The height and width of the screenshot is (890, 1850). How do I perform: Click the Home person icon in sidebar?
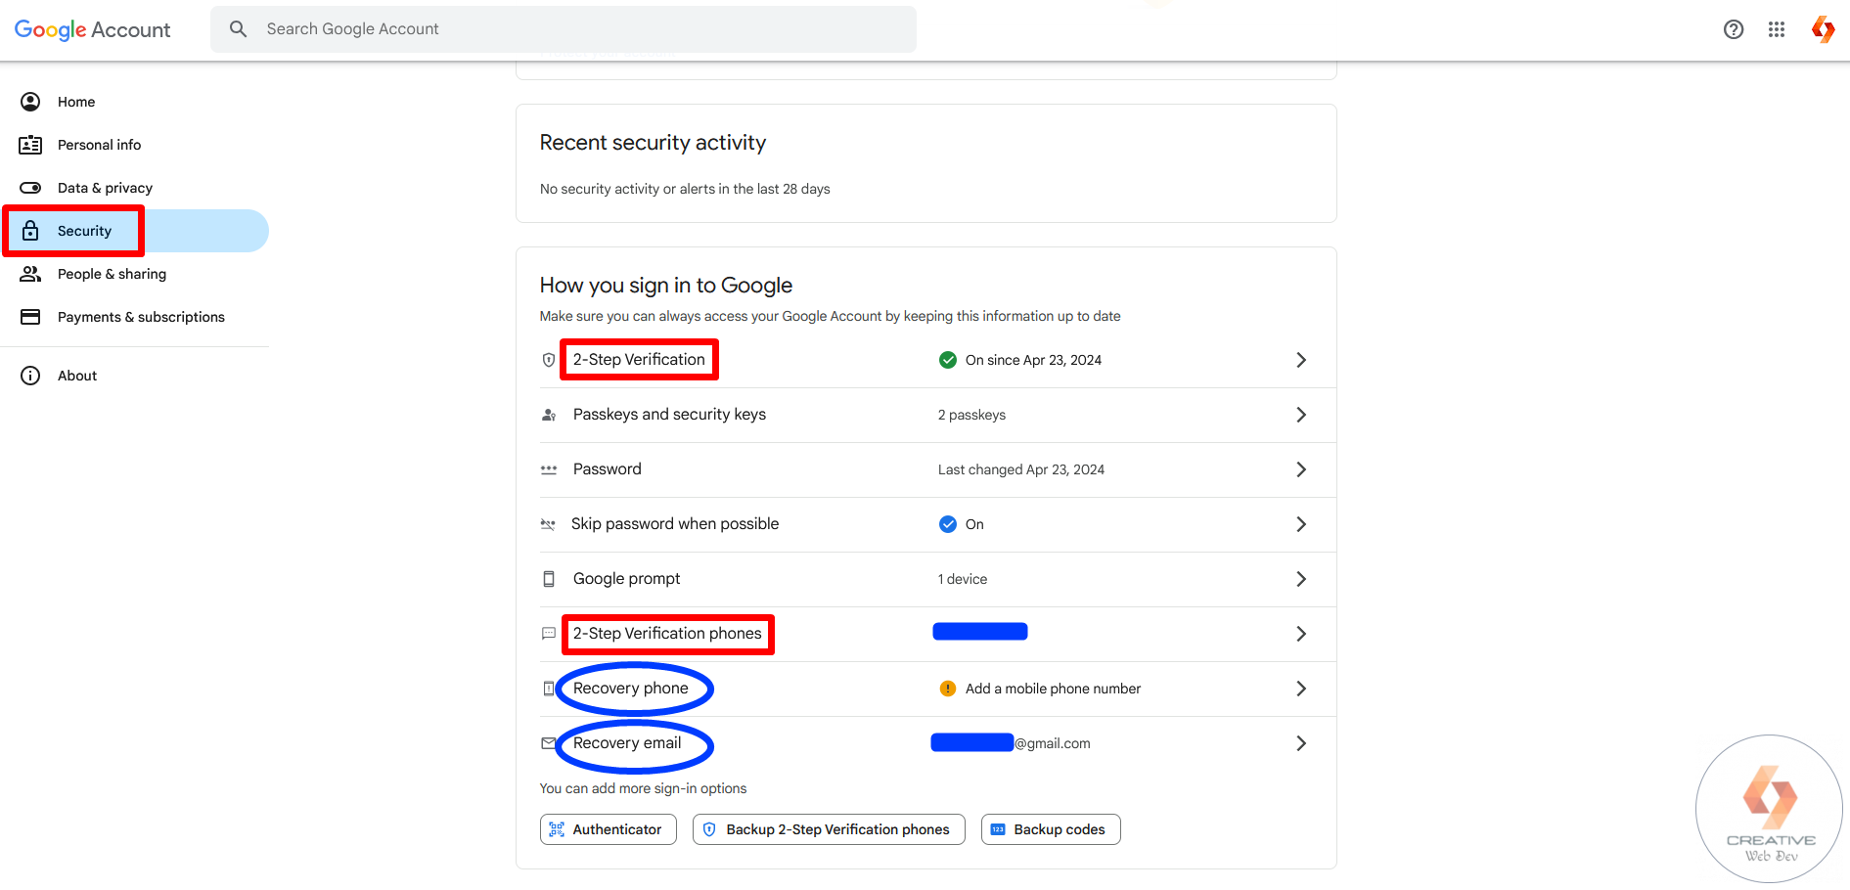pyautogui.click(x=30, y=102)
